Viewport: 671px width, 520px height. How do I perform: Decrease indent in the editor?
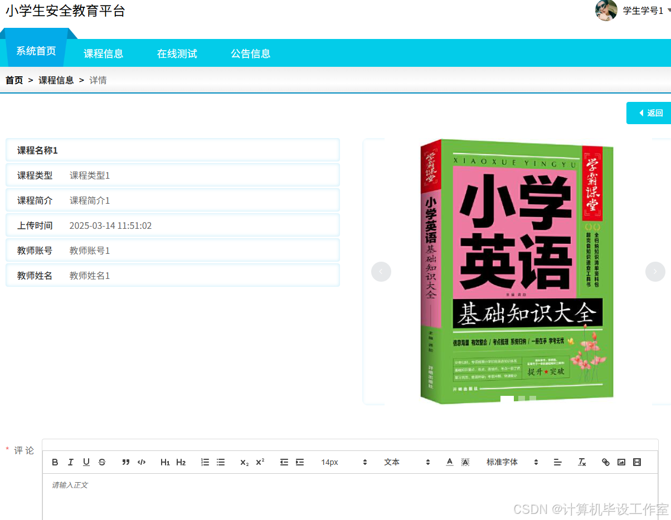pyautogui.click(x=284, y=462)
